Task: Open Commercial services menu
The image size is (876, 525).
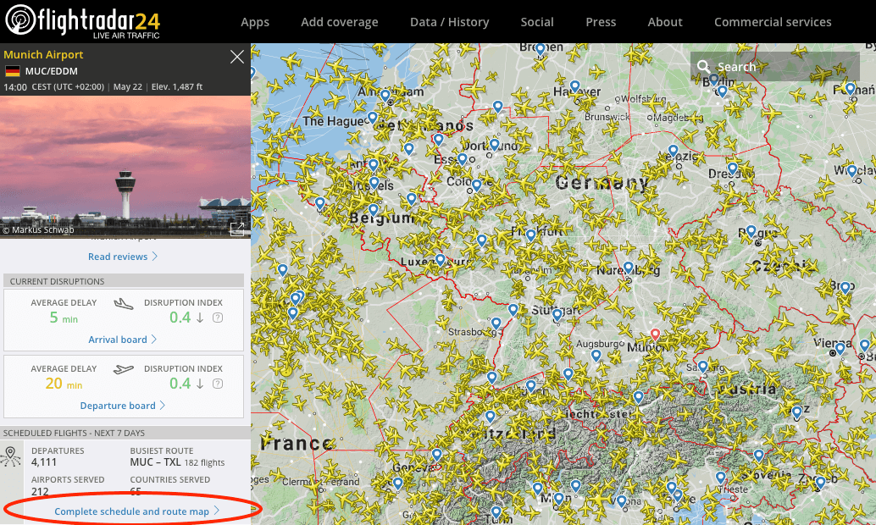Action: [x=773, y=22]
